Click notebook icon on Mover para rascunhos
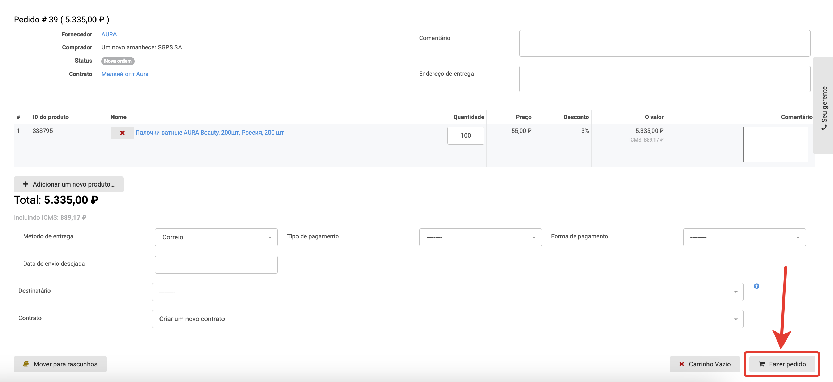Screen dimensions: 833x382 (26, 364)
